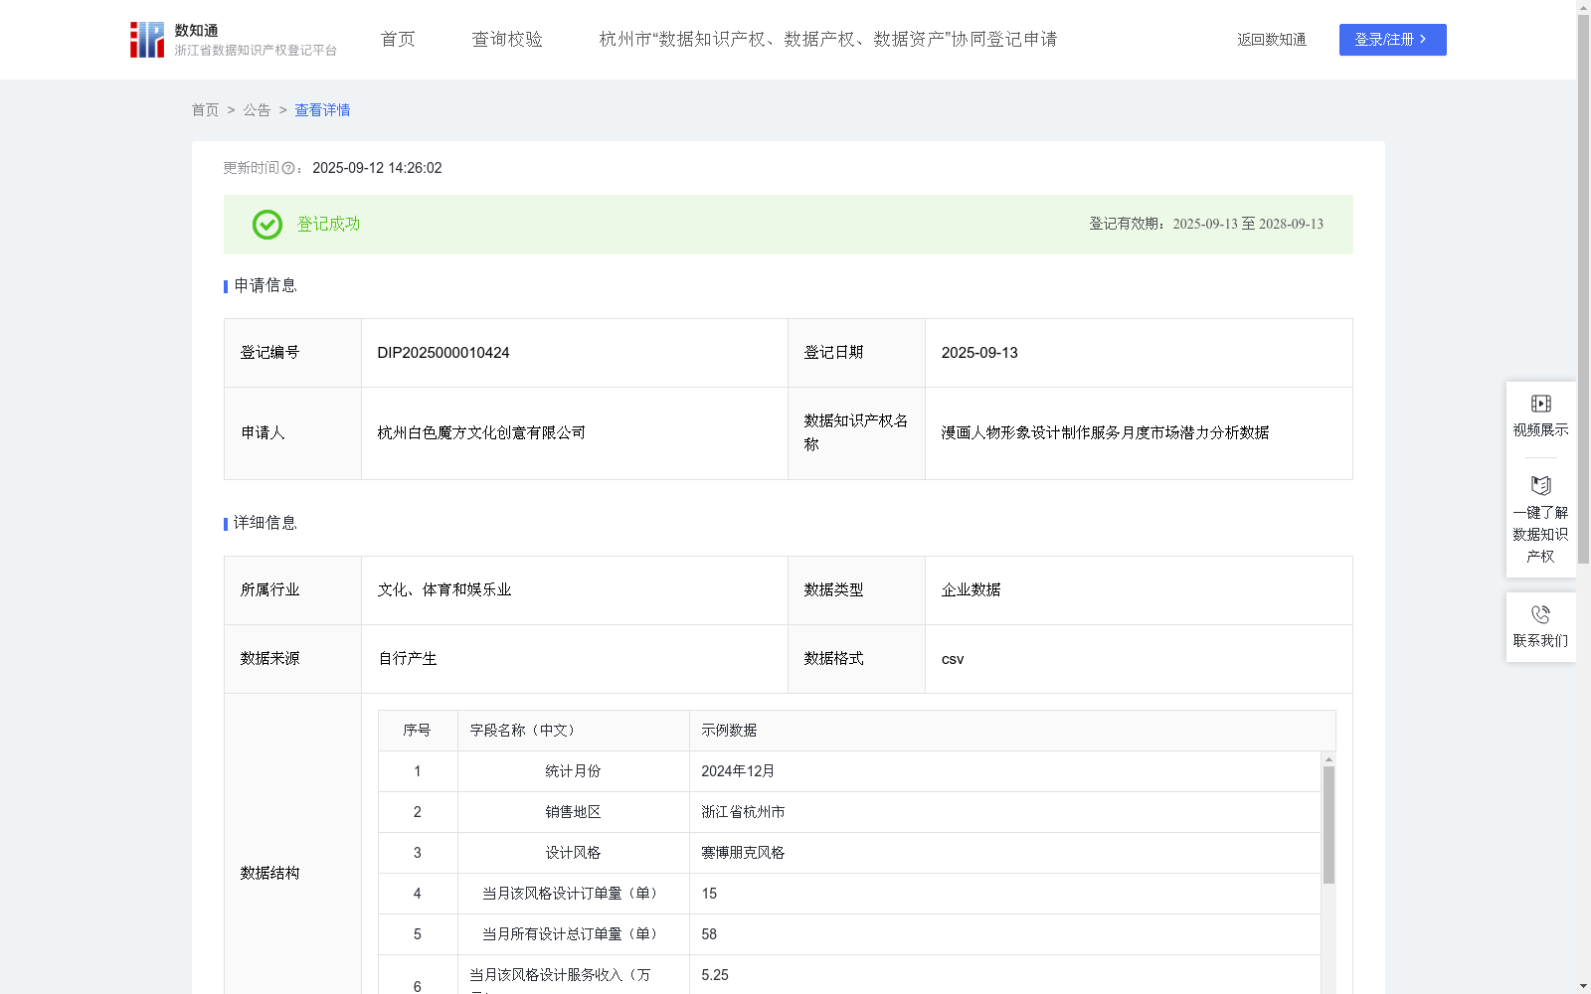Click the data table scroll-up arrow
This screenshot has height=994, width=1591.
pos(1328,759)
